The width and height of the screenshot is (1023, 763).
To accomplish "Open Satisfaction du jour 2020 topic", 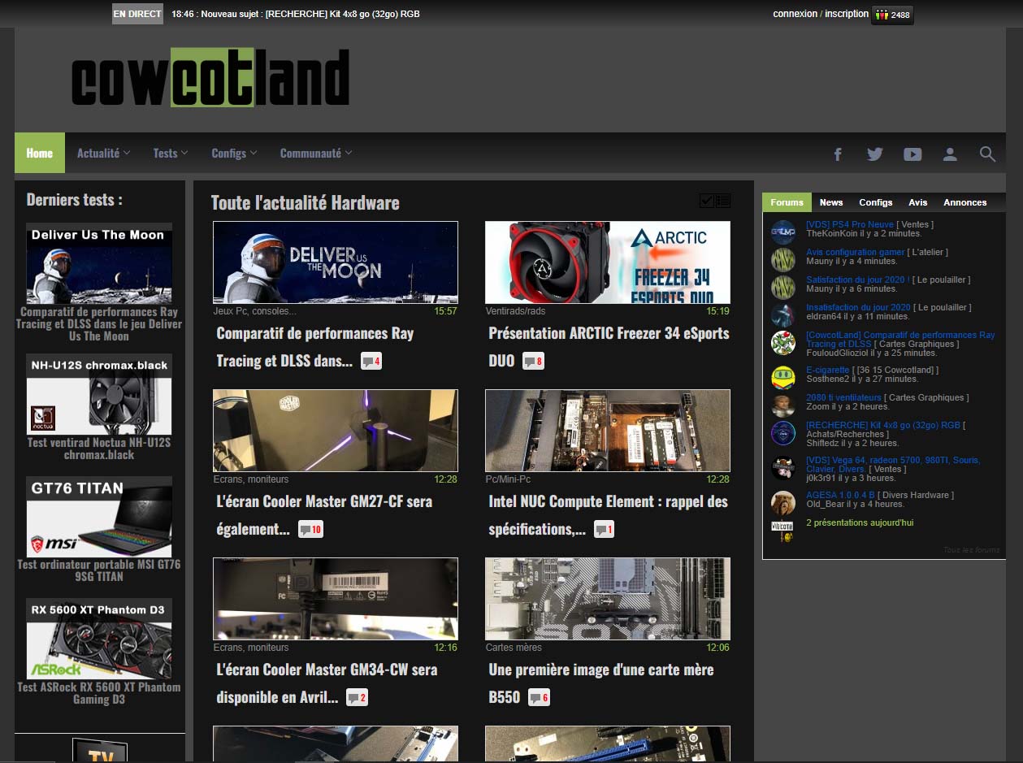I will (x=856, y=280).
